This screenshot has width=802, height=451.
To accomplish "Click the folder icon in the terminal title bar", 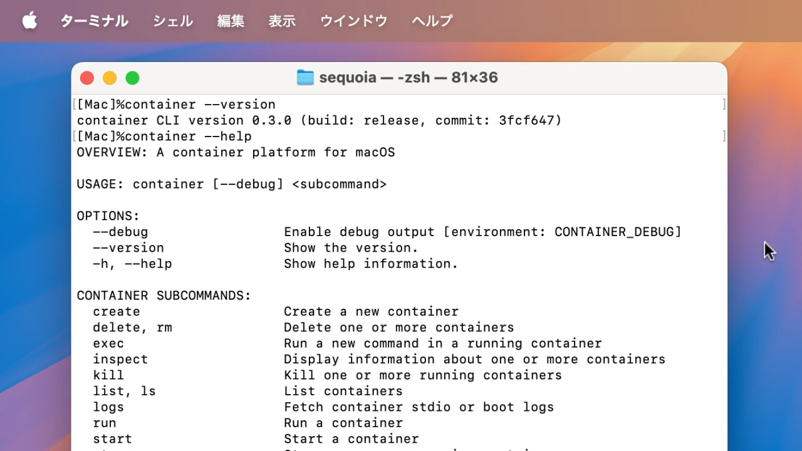I will (305, 77).
